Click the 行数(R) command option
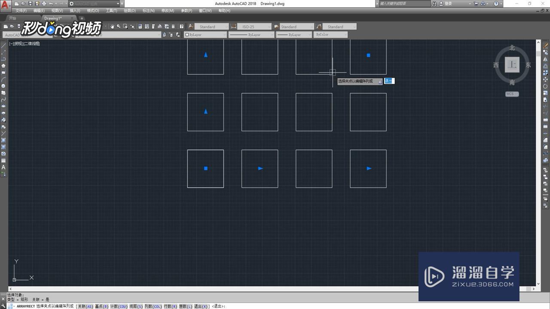Image resolution: width=550 pixels, height=309 pixels. pos(171,306)
